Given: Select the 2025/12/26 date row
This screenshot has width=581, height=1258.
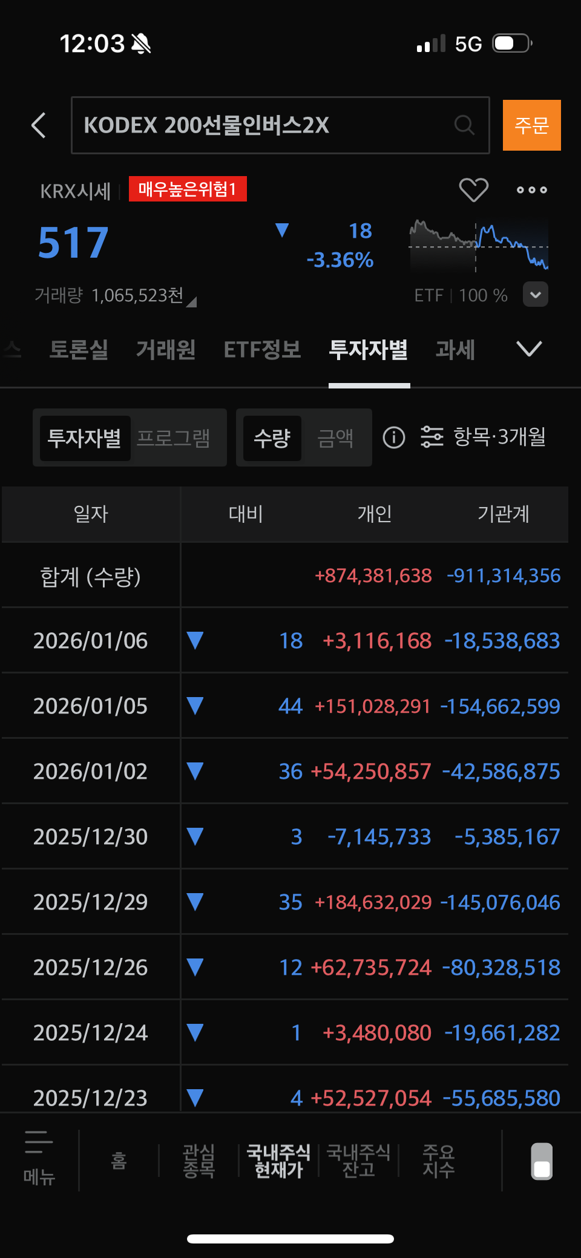Looking at the screenshot, I should point(285,968).
